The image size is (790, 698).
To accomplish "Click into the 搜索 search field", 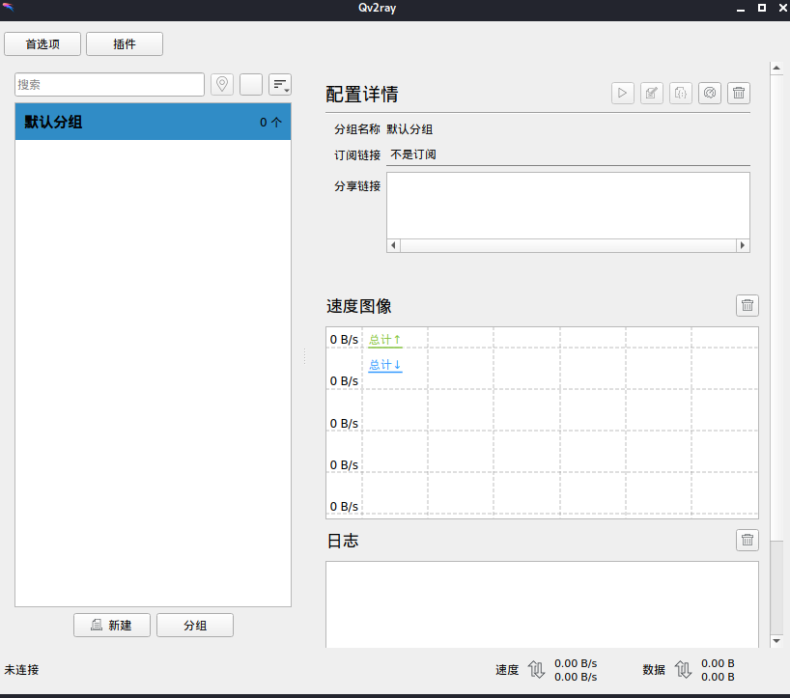I will [x=109, y=85].
